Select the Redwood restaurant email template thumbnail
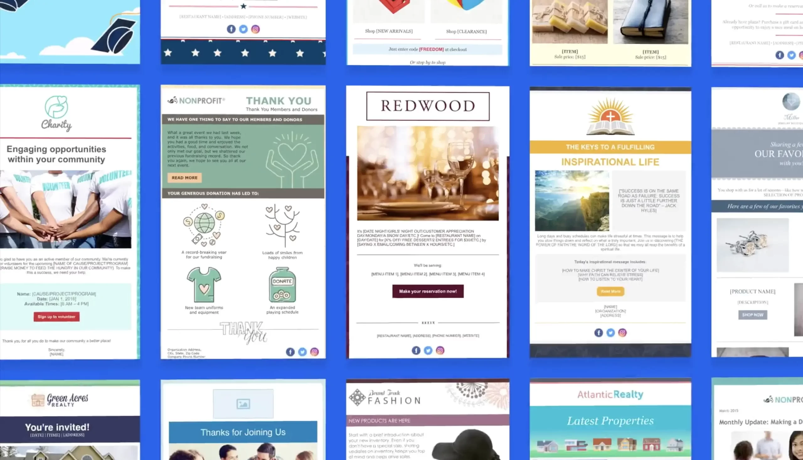 pyautogui.click(x=427, y=221)
